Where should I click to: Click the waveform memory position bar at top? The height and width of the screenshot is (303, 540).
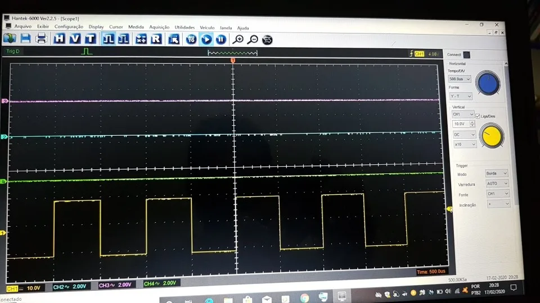click(x=232, y=53)
